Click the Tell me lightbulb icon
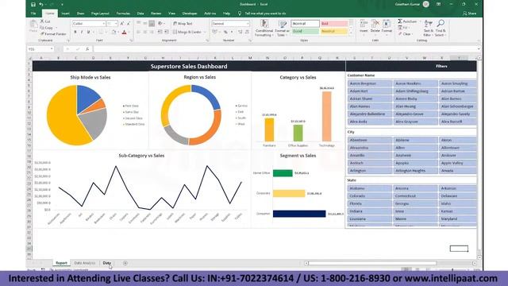Viewport: 508px width, 286px height. pyautogui.click(x=240, y=14)
